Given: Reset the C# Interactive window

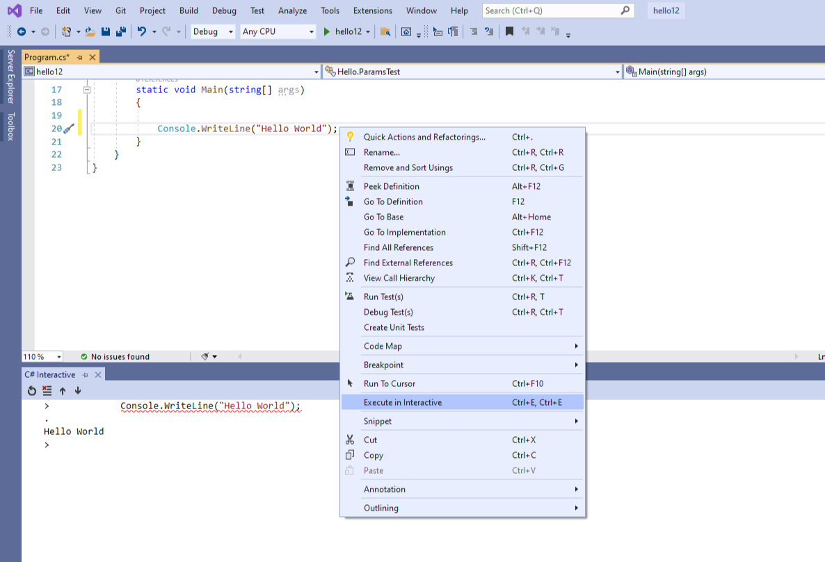Looking at the screenshot, I should tap(32, 390).
